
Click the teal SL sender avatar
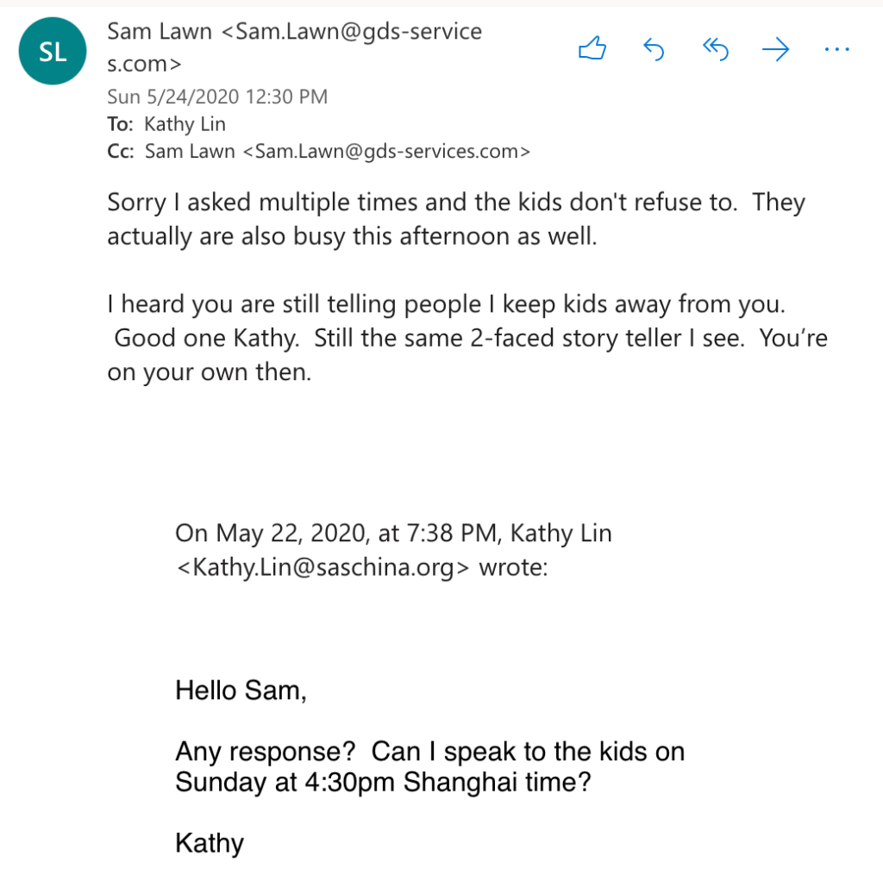(x=53, y=51)
